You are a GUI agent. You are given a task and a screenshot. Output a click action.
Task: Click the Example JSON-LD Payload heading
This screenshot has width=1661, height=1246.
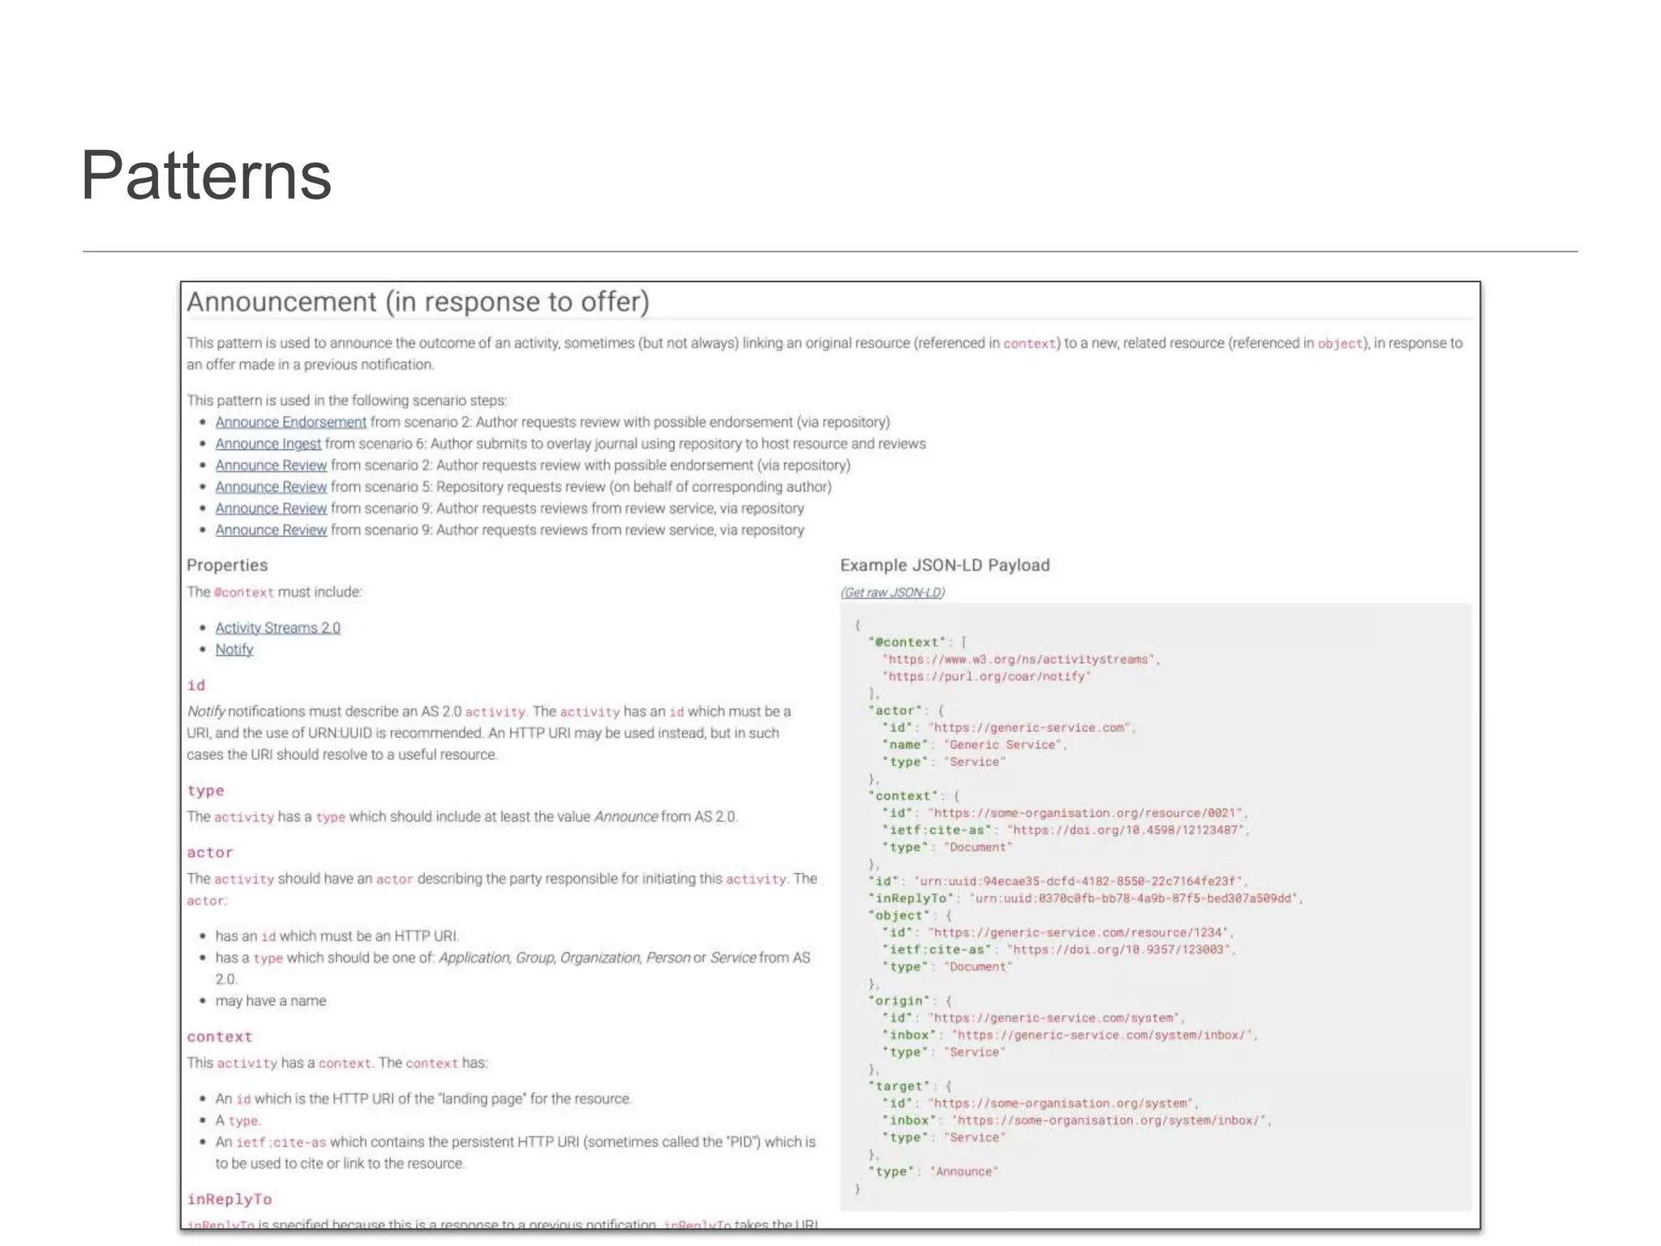pos(945,565)
